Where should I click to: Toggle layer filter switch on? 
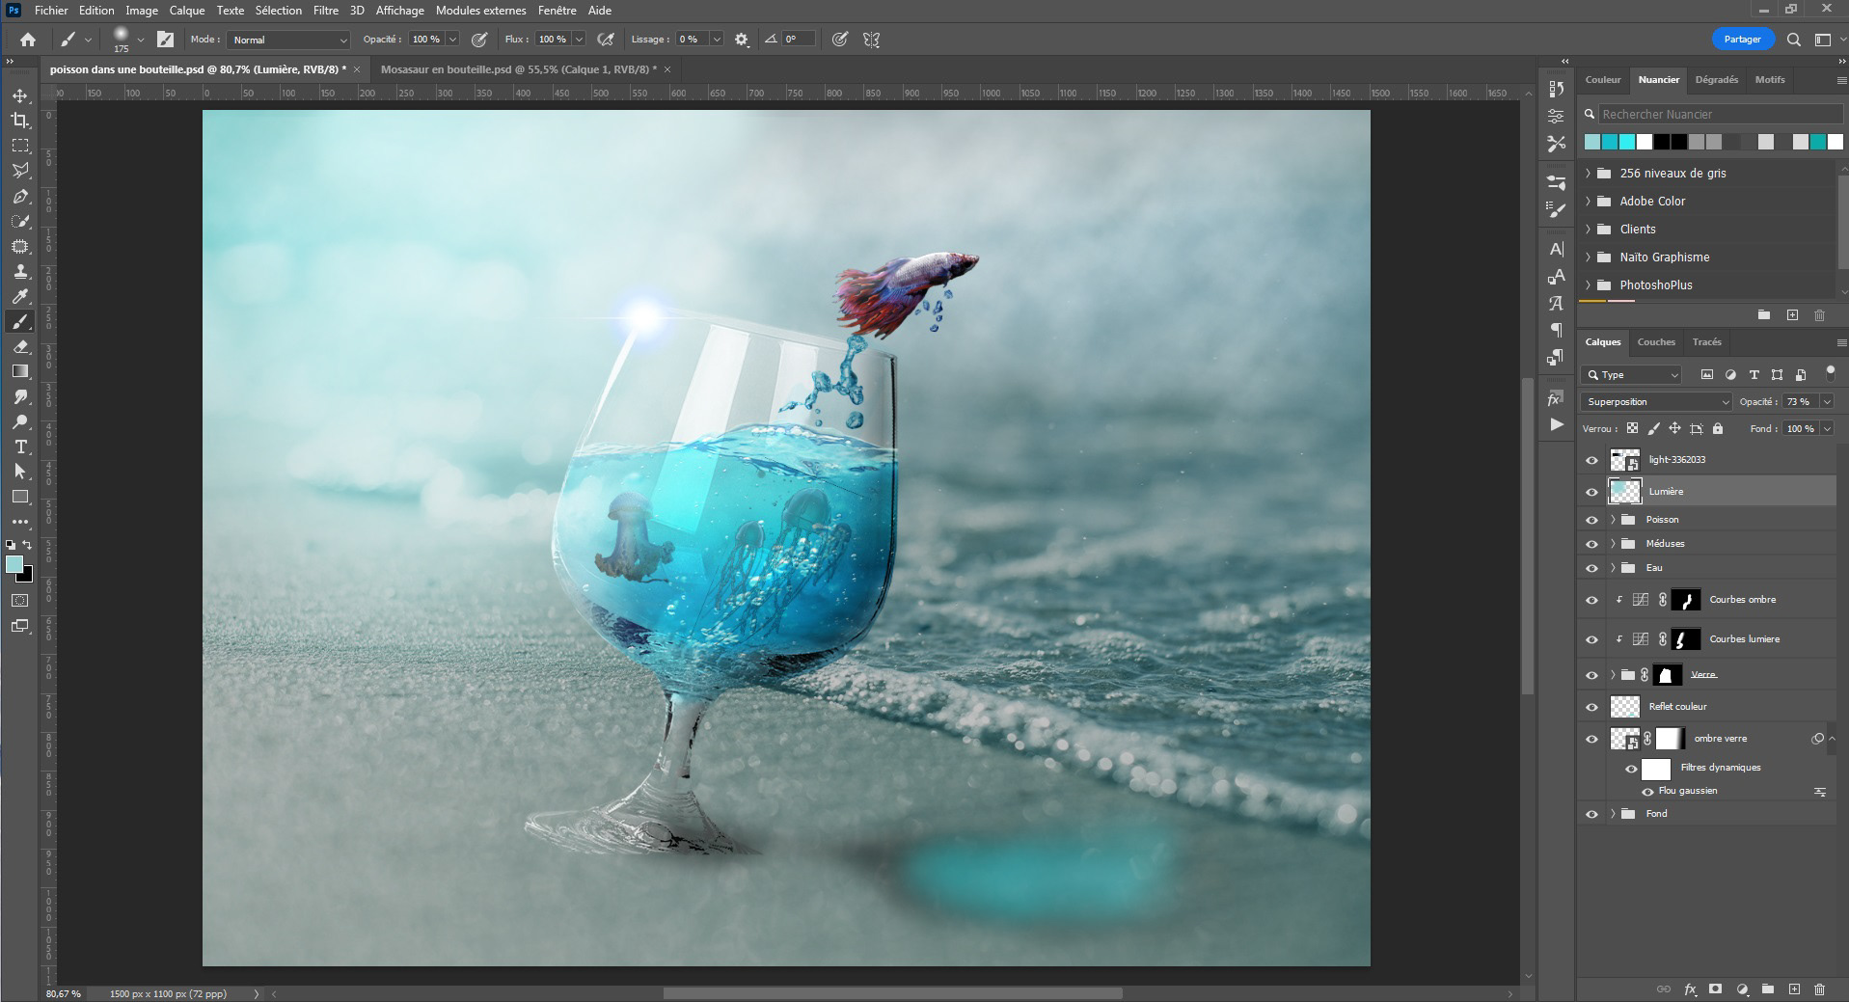pyautogui.click(x=1830, y=373)
